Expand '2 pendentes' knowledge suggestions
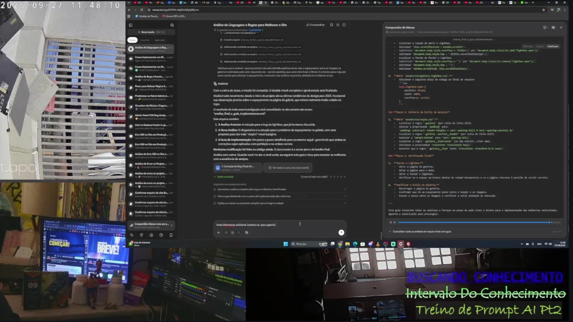 point(256,30)
